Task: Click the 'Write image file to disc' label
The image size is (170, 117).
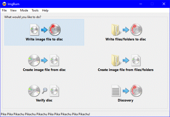Action: click(x=44, y=39)
